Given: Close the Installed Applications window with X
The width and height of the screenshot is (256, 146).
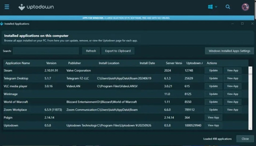Looking at the screenshot, I should [x=252, y=24].
